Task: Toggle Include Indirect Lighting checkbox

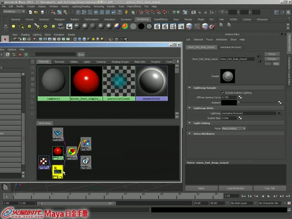Action: tap(224, 93)
